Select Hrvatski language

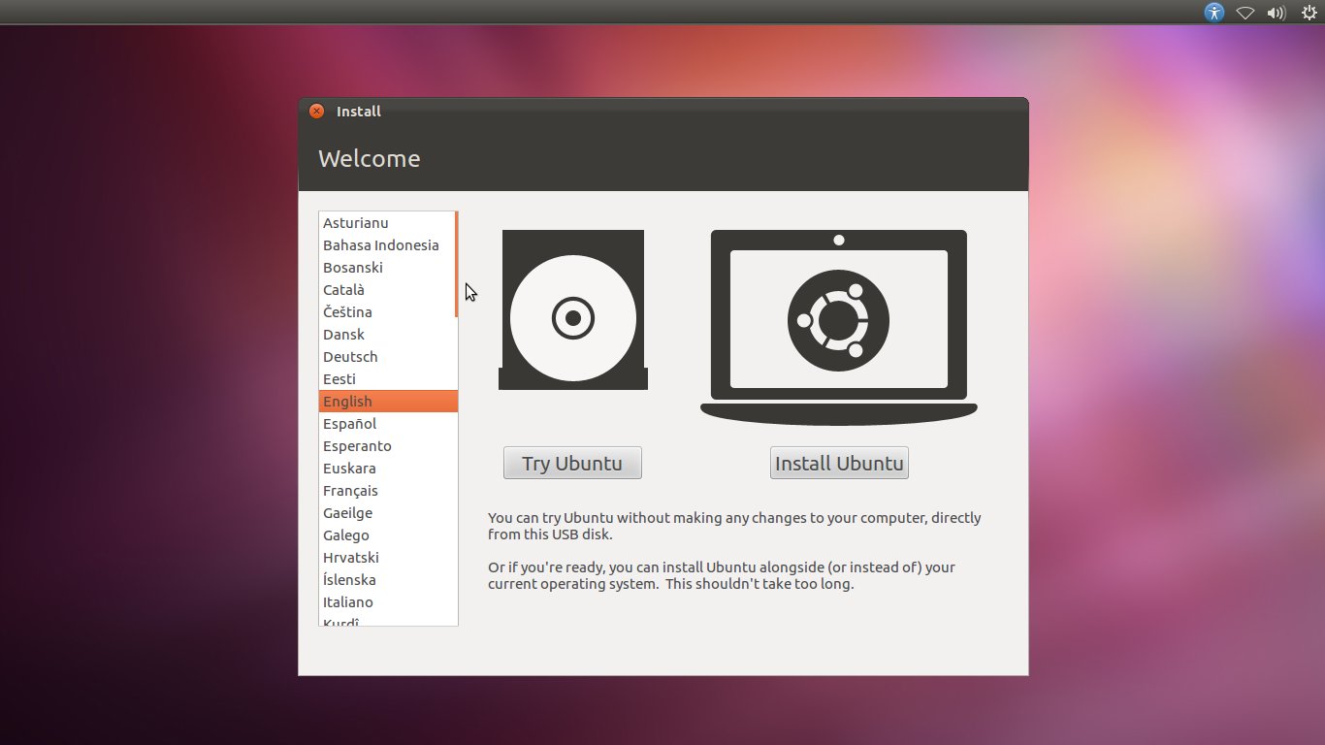(388, 558)
